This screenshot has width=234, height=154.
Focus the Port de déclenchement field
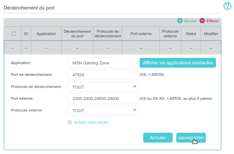[x=103, y=75]
